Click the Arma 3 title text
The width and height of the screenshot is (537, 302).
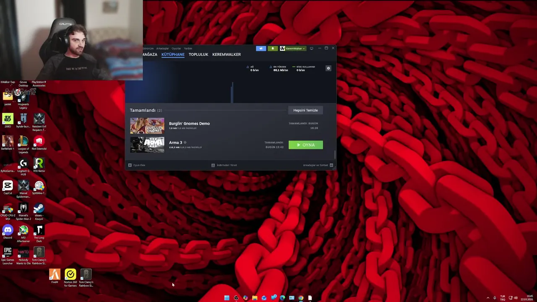coord(175,143)
